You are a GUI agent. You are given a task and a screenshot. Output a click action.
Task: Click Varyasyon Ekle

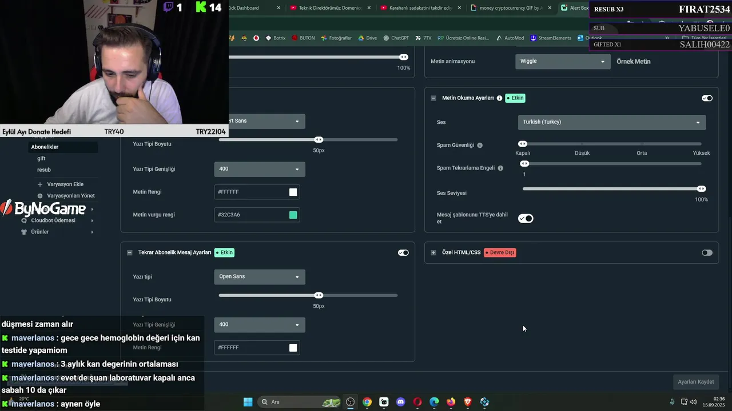pos(65,184)
